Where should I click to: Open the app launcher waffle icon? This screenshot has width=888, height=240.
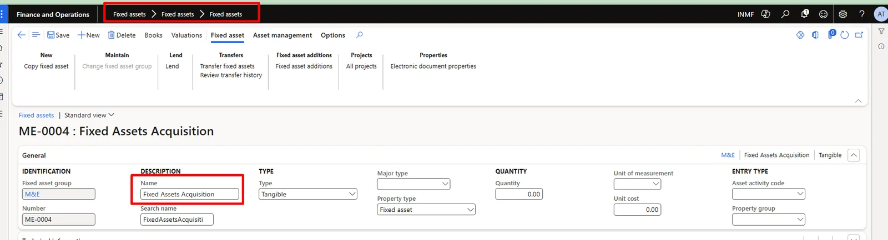pos(2,14)
